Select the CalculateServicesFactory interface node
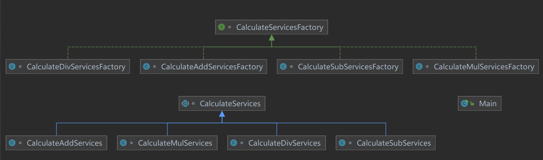This screenshot has width=543, height=160. pyautogui.click(x=279, y=27)
